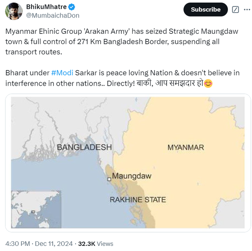This screenshot has width=252, height=251.
Task: Follow the #Modi hashtag link
Action: point(62,73)
